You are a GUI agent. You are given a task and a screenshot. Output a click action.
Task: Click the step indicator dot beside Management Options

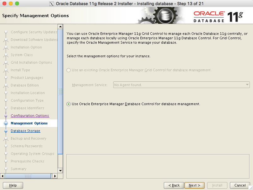6,123
